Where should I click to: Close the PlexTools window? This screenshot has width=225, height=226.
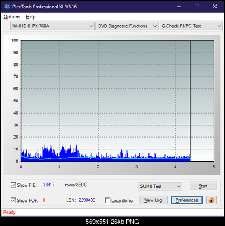(215, 7)
